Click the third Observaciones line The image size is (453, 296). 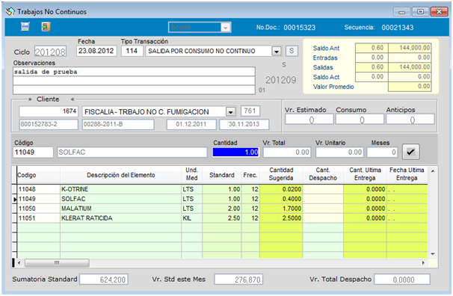tap(134, 90)
